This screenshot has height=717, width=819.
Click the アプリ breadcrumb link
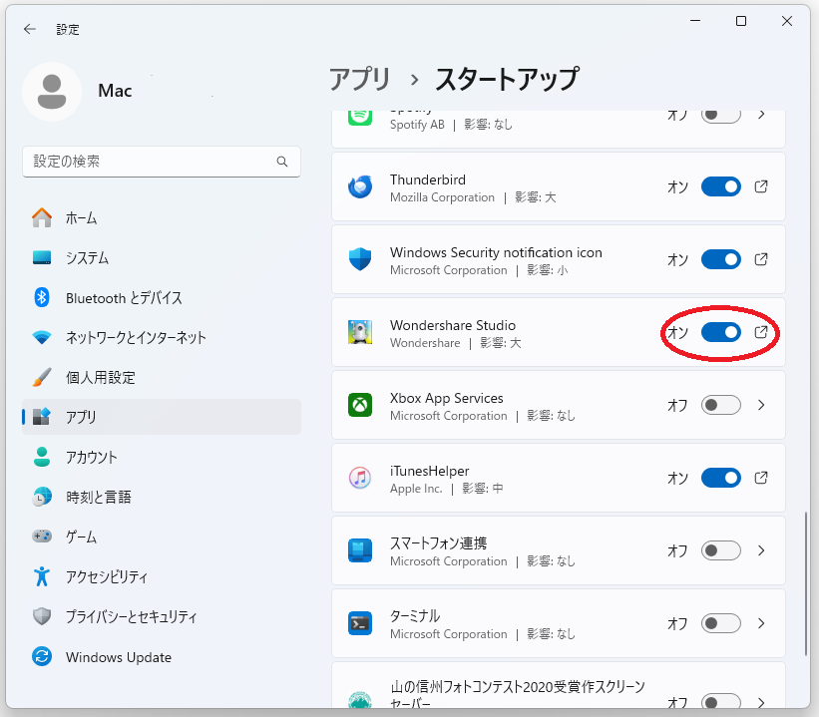click(360, 80)
